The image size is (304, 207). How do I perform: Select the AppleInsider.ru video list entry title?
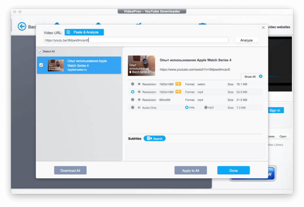pyautogui.click(x=87, y=63)
